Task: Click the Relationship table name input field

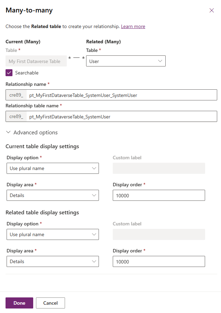Action: point(121,117)
